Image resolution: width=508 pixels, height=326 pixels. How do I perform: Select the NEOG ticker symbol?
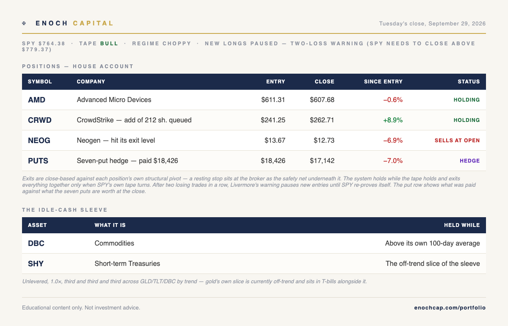pyautogui.click(x=40, y=141)
